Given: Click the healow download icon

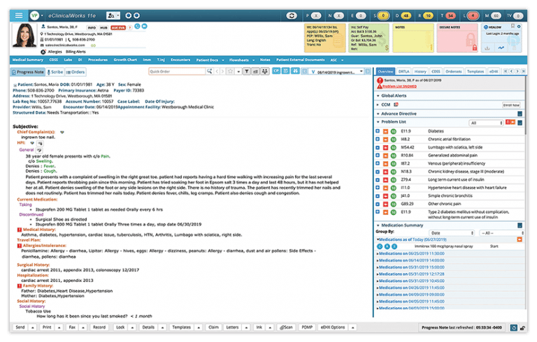Looking at the screenshot, I should [487, 48].
